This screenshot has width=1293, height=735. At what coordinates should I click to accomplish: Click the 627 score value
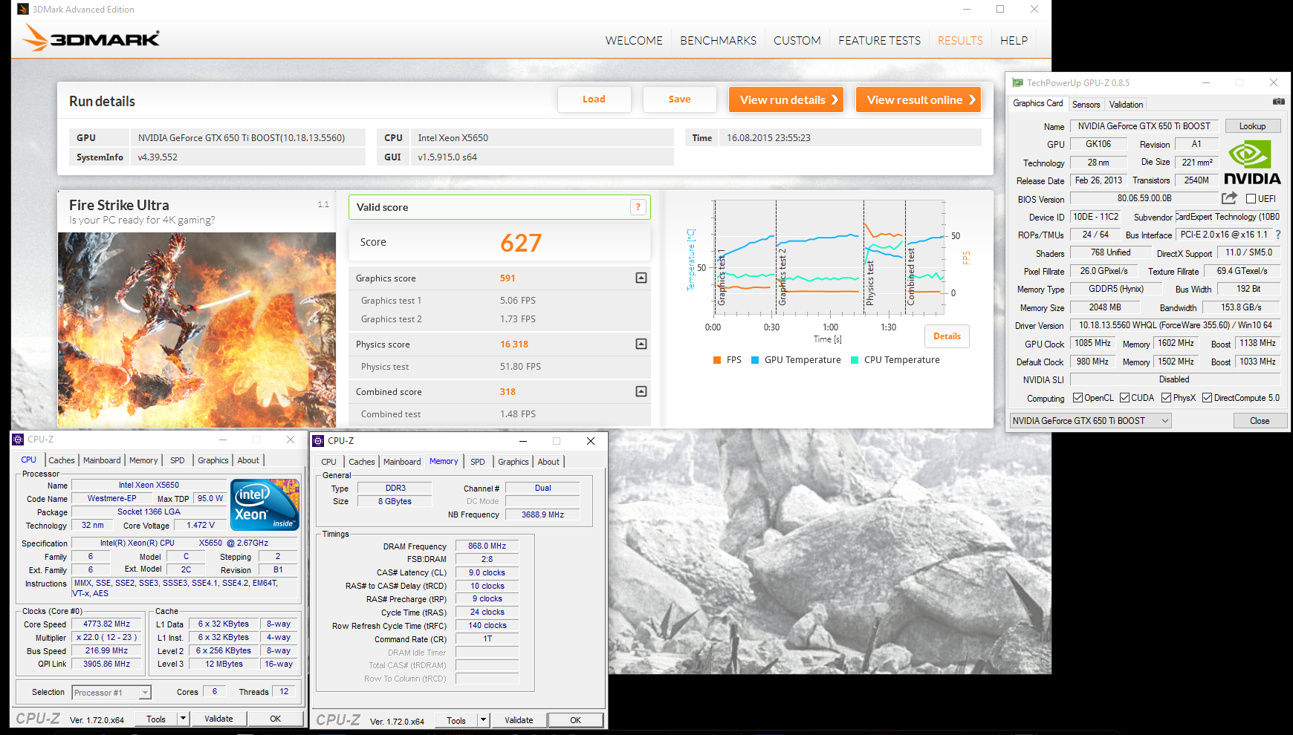pos(521,243)
